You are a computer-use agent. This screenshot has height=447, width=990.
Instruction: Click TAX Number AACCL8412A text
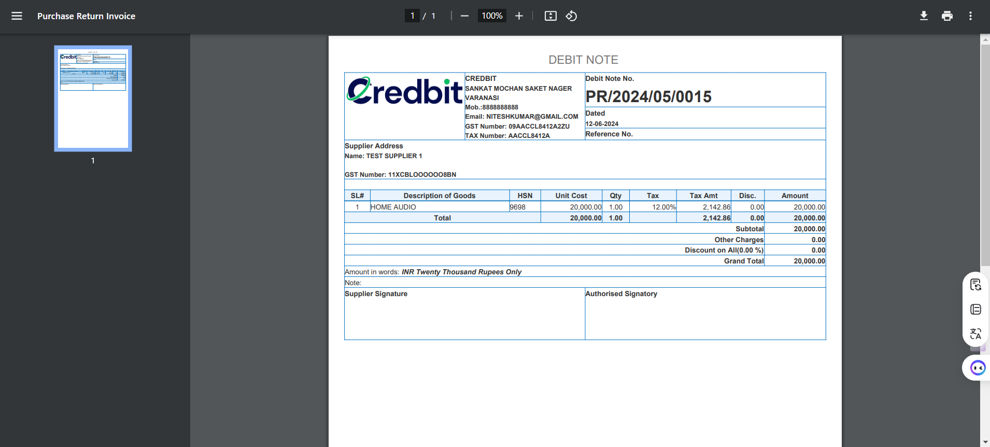pos(507,136)
